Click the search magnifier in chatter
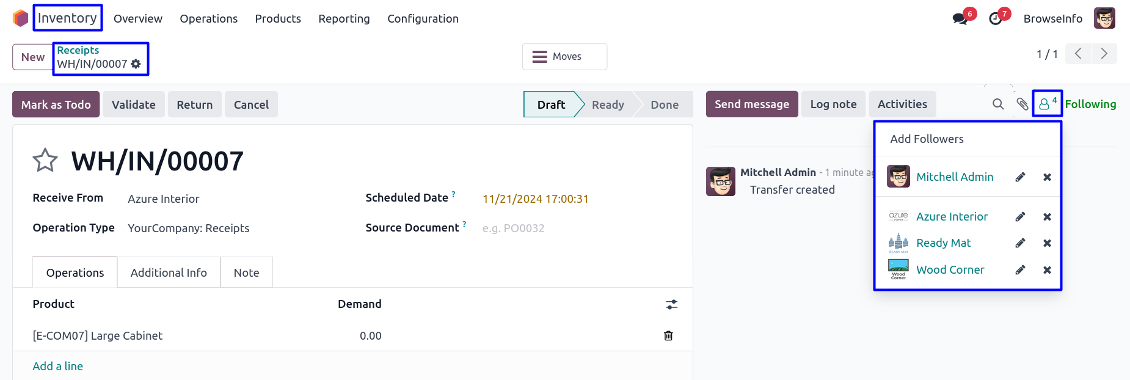The image size is (1130, 380). point(998,104)
